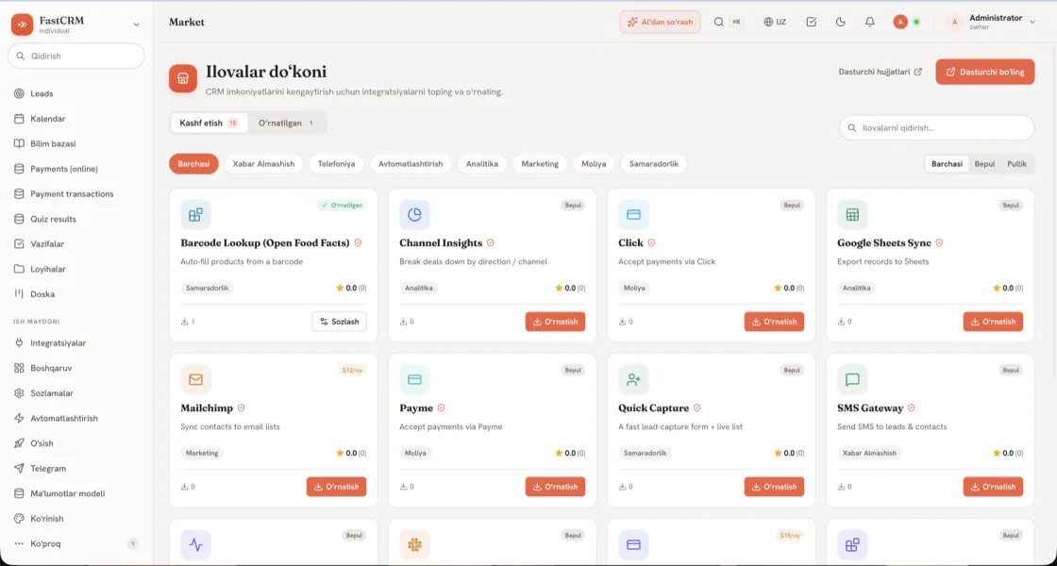Show only Pullik paid apps
Screen dimensions: 1057x566
coord(1016,164)
